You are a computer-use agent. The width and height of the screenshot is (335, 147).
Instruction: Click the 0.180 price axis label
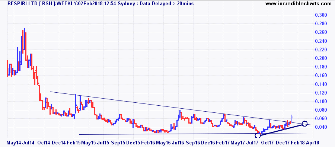[x=321, y=67]
